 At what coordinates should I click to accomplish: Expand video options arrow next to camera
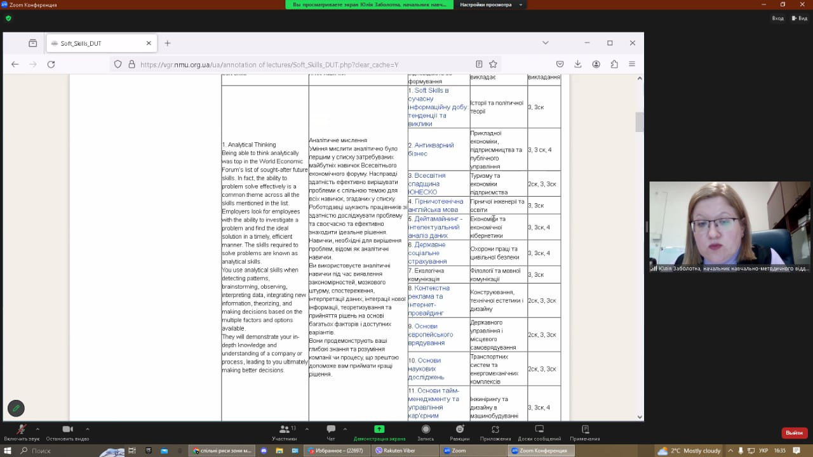tap(87, 428)
